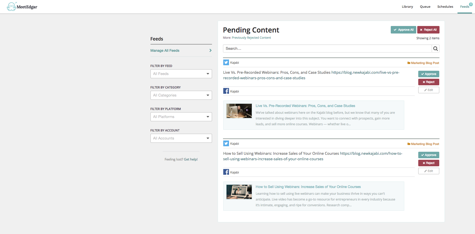Reject the How to Sell Using Webinars post
Image resolution: width=475 pixels, height=234 pixels.
428,163
